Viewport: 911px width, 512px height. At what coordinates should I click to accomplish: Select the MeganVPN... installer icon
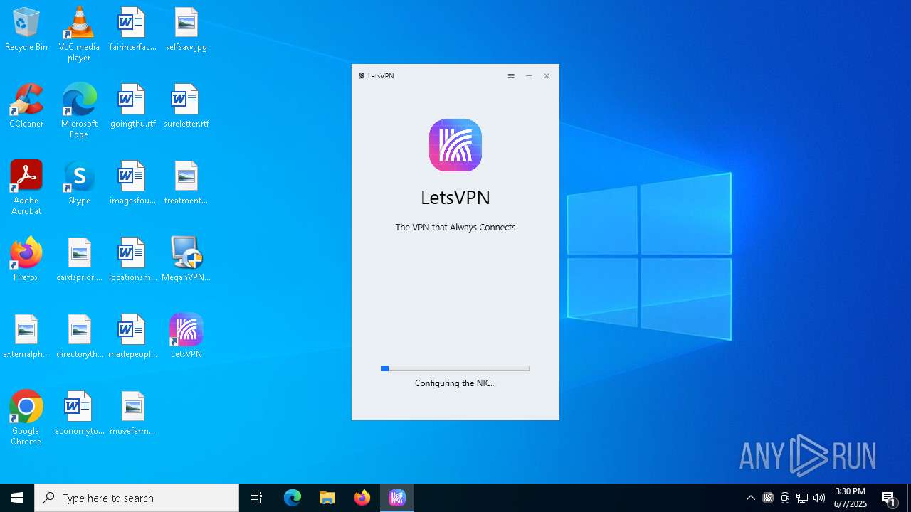186,260
